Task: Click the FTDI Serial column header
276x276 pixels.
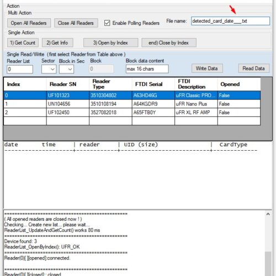Action: pos(153,84)
